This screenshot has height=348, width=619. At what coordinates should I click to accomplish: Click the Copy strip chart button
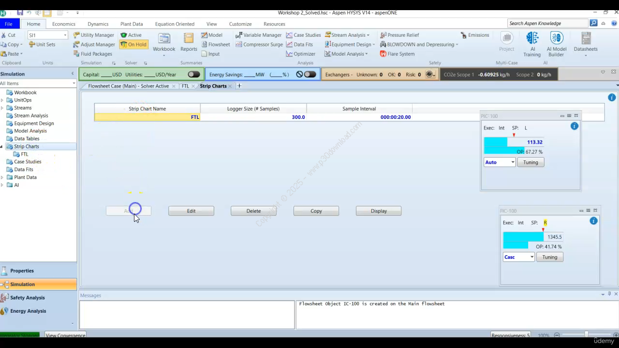pyautogui.click(x=316, y=211)
